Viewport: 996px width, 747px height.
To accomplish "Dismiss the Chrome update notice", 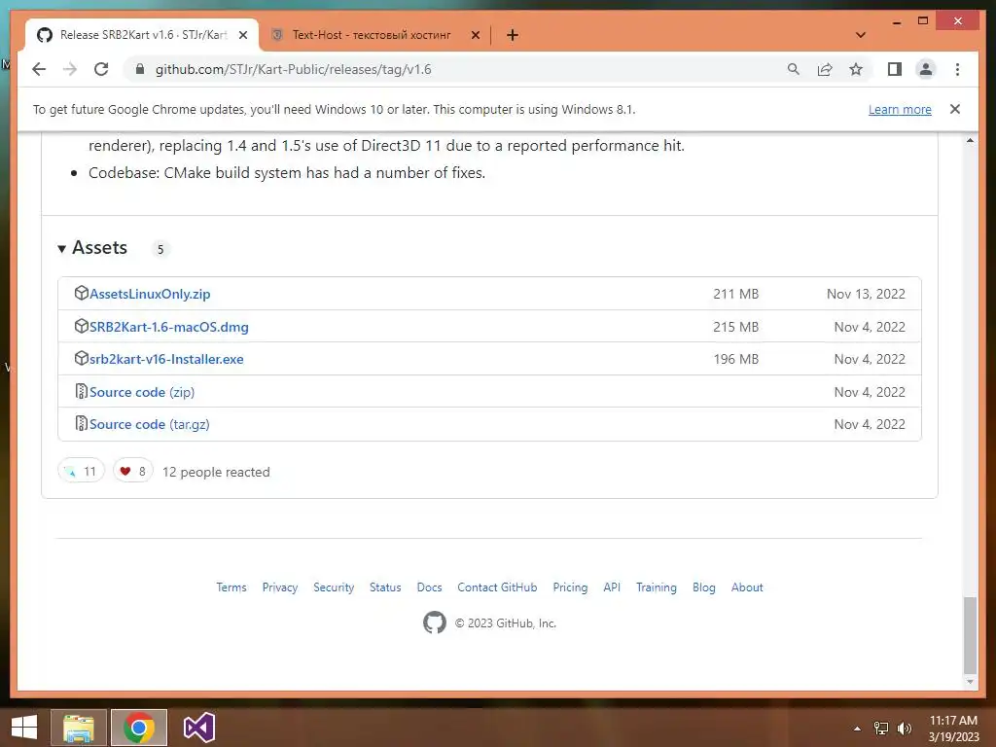I will coord(955,109).
